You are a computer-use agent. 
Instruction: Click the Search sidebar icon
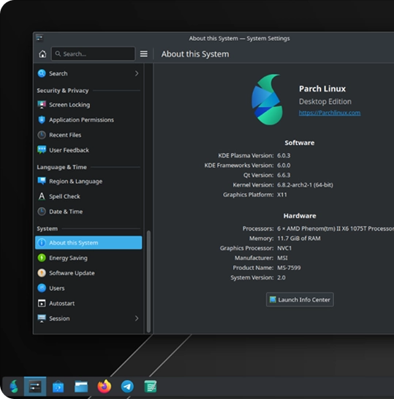(x=42, y=73)
